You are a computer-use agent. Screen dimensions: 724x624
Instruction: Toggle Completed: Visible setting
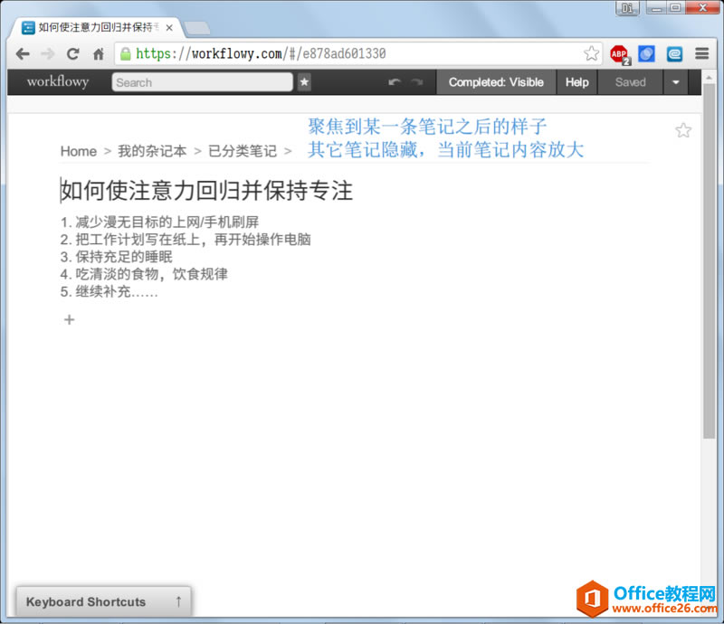tap(496, 81)
